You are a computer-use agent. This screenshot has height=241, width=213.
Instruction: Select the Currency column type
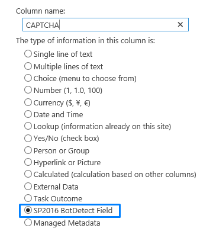28,102
